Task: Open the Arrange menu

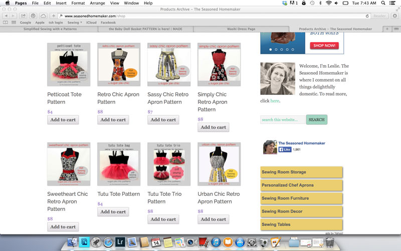Action: (97, 3)
